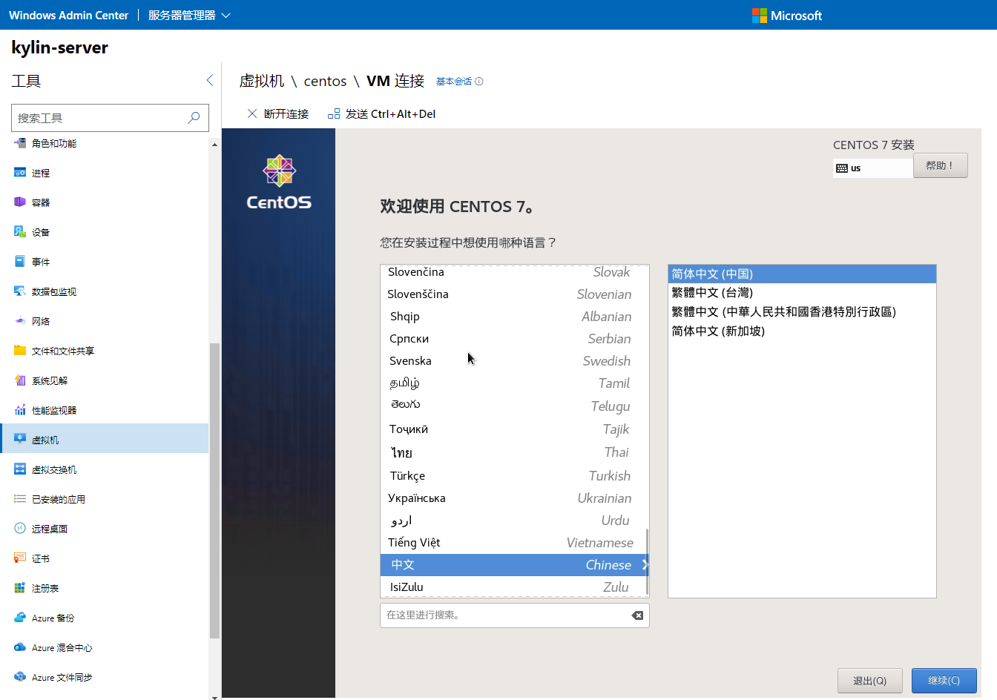Open Containers (容器) tool icon
The height and width of the screenshot is (700, 997).
point(20,202)
